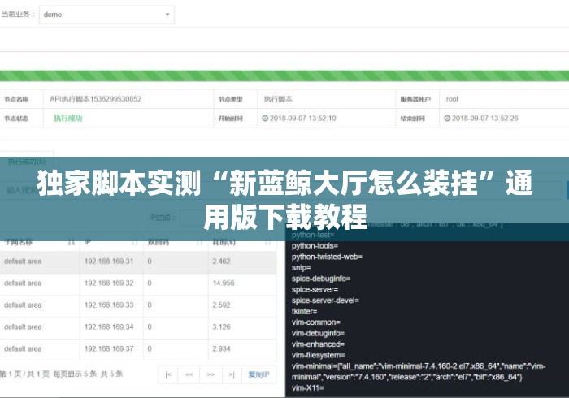Screen dimensions: 569x398
Task: Click the vim-debuginfo= log line
Action: pyautogui.click(x=318, y=333)
